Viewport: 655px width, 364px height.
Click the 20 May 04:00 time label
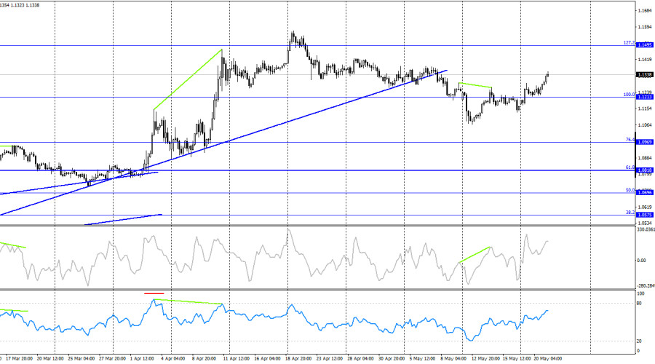tap(548, 359)
